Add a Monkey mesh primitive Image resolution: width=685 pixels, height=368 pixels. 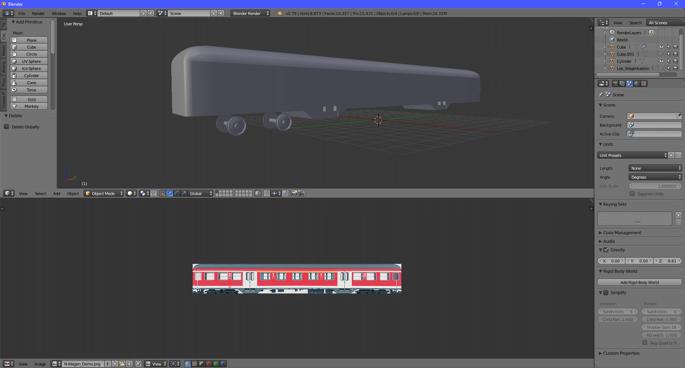(x=31, y=106)
